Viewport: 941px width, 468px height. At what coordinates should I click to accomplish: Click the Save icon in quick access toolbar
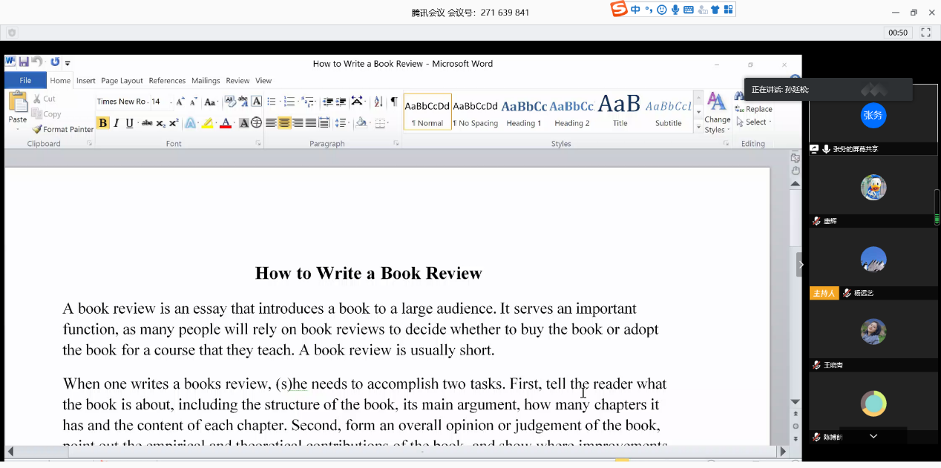[x=24, y=62]
